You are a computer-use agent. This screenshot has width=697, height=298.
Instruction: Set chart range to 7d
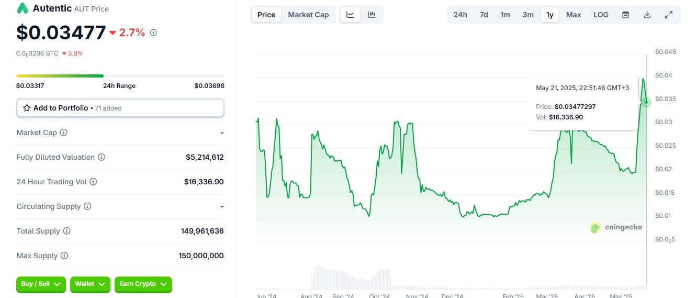click(x=484, y=15)
